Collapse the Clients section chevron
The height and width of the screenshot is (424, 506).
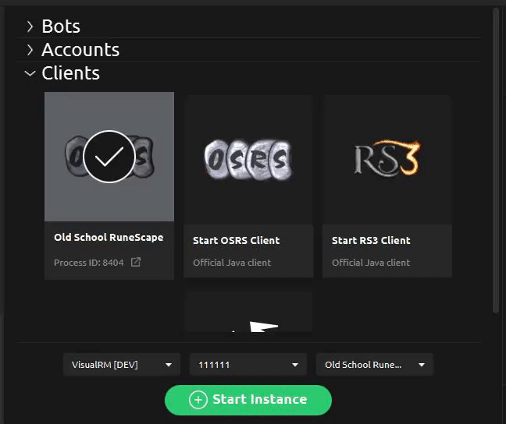[x=30, y=73]
